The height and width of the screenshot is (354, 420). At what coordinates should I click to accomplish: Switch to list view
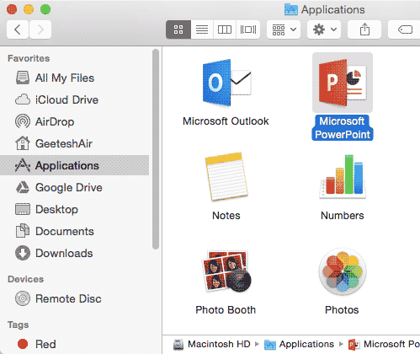[202, 29]
